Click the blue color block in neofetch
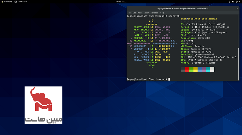The height and width of the screenshot is (135, 242). coord(199,70)
